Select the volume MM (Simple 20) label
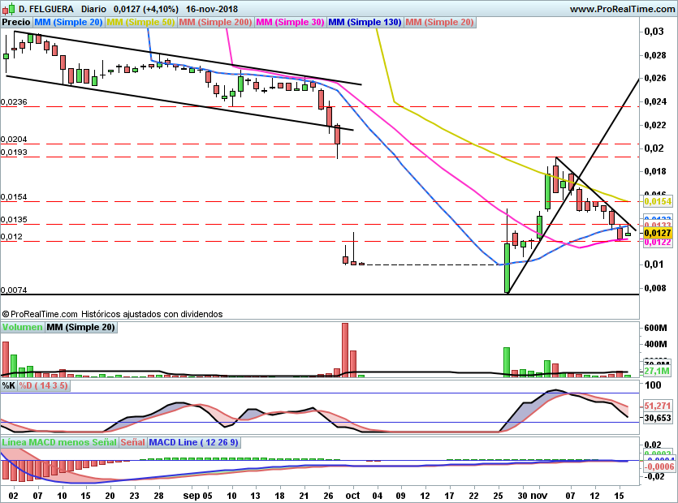This screenshot has width=678, height=503. pos(80,327)
